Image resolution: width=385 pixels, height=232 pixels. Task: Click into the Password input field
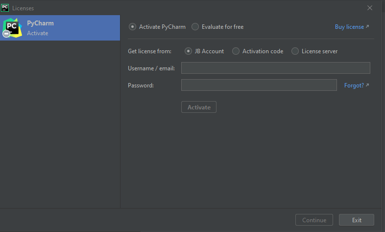pyautogui.click(x=259, y=85)
